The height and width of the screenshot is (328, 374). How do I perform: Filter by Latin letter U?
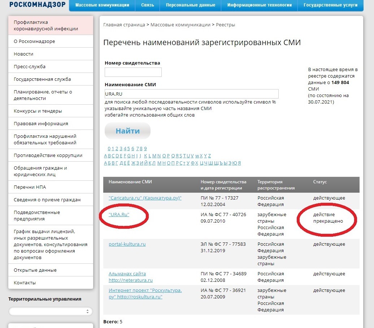(188, 156)
